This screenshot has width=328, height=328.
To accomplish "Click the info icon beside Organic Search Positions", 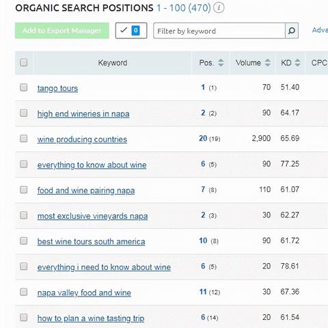I will [219, 8].
